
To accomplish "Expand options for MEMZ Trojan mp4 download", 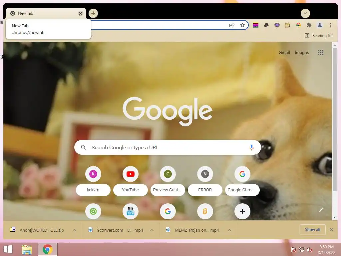I will 229,230.
